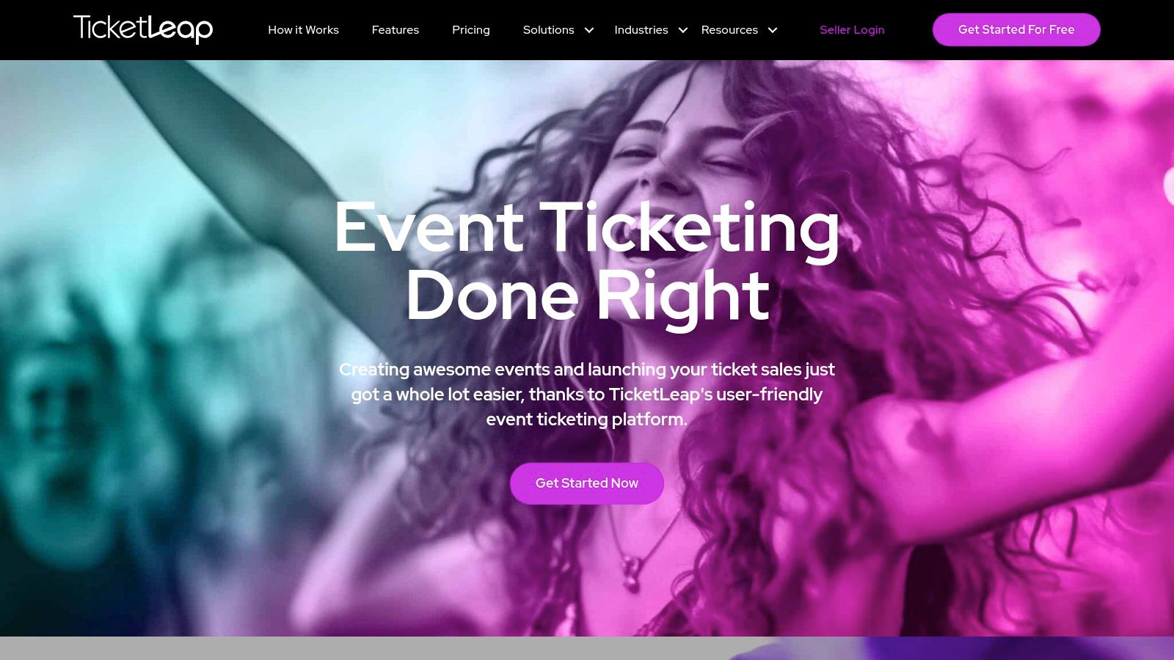
Task: Select the Industries menu label
Action: (x=641, y=30)
